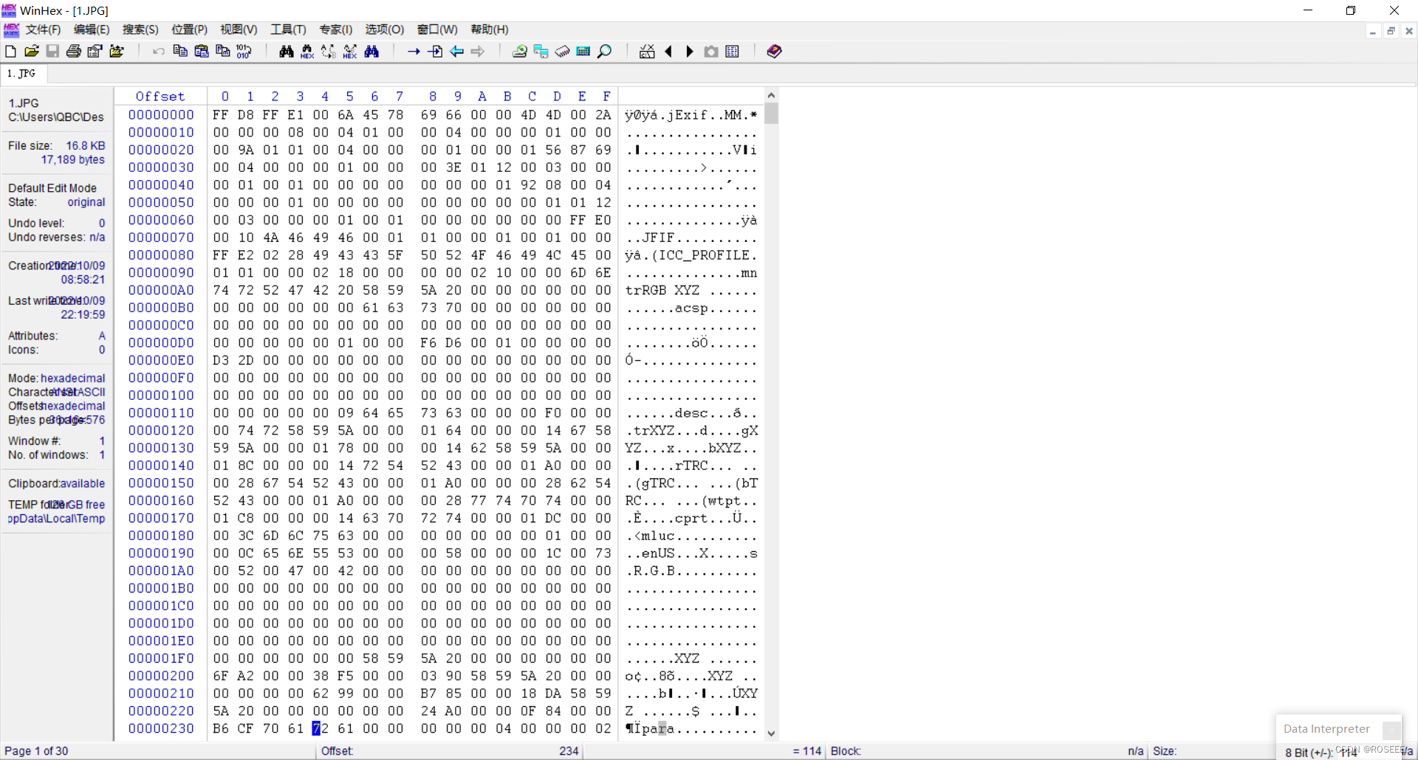Screen dimensions: 1418x760
Task: Paste clipboard contents icon
Action: 202,51
